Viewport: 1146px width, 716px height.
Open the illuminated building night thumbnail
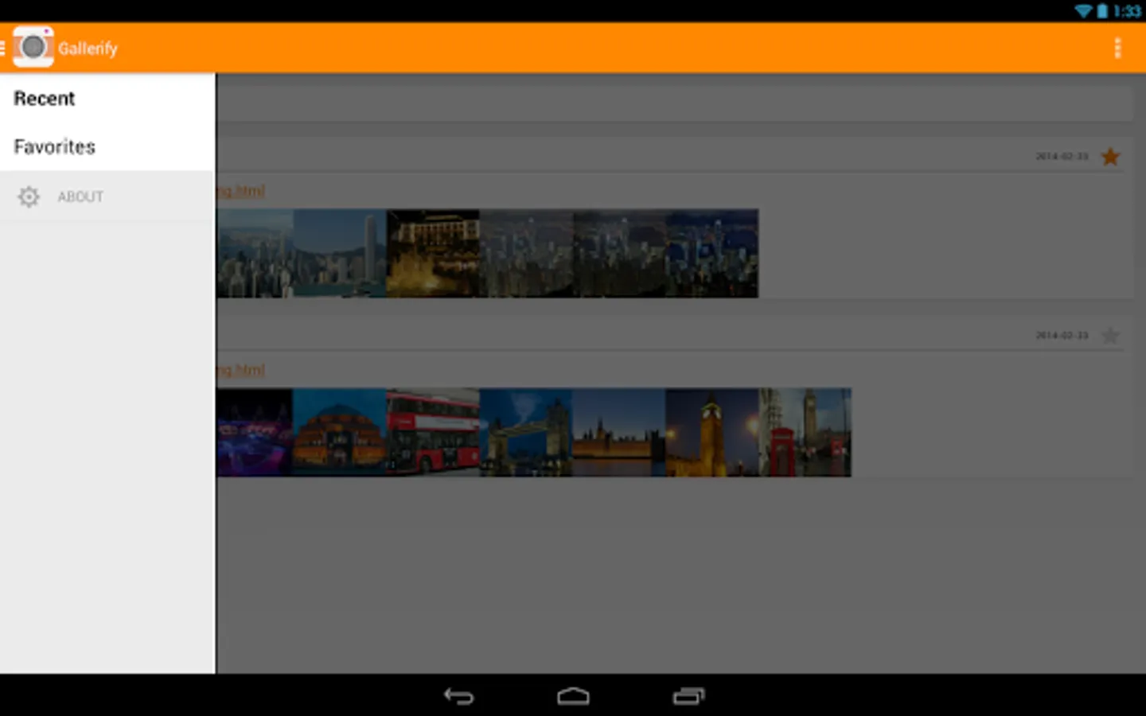(433, 253)
